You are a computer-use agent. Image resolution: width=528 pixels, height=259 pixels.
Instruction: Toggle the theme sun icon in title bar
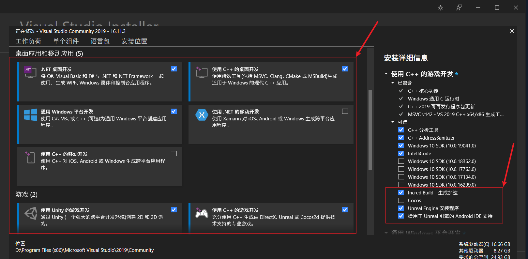pyautogui.click(x=441, y=8)
